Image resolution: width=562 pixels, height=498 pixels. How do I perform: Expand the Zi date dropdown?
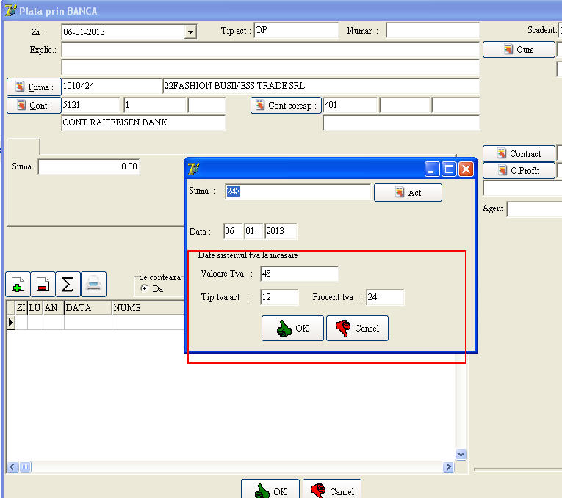(191, 32)
